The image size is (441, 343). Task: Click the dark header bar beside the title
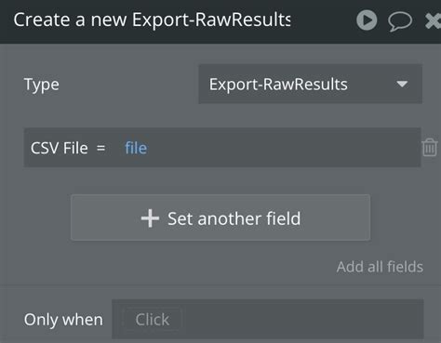[323, 20]
